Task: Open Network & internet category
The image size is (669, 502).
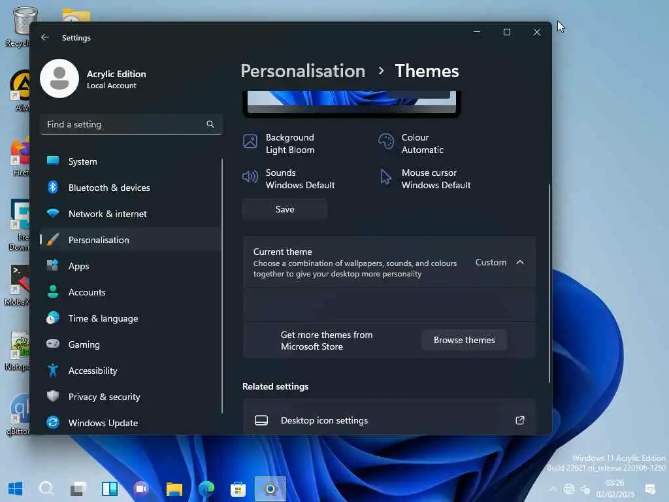Action: coord(131,214)
